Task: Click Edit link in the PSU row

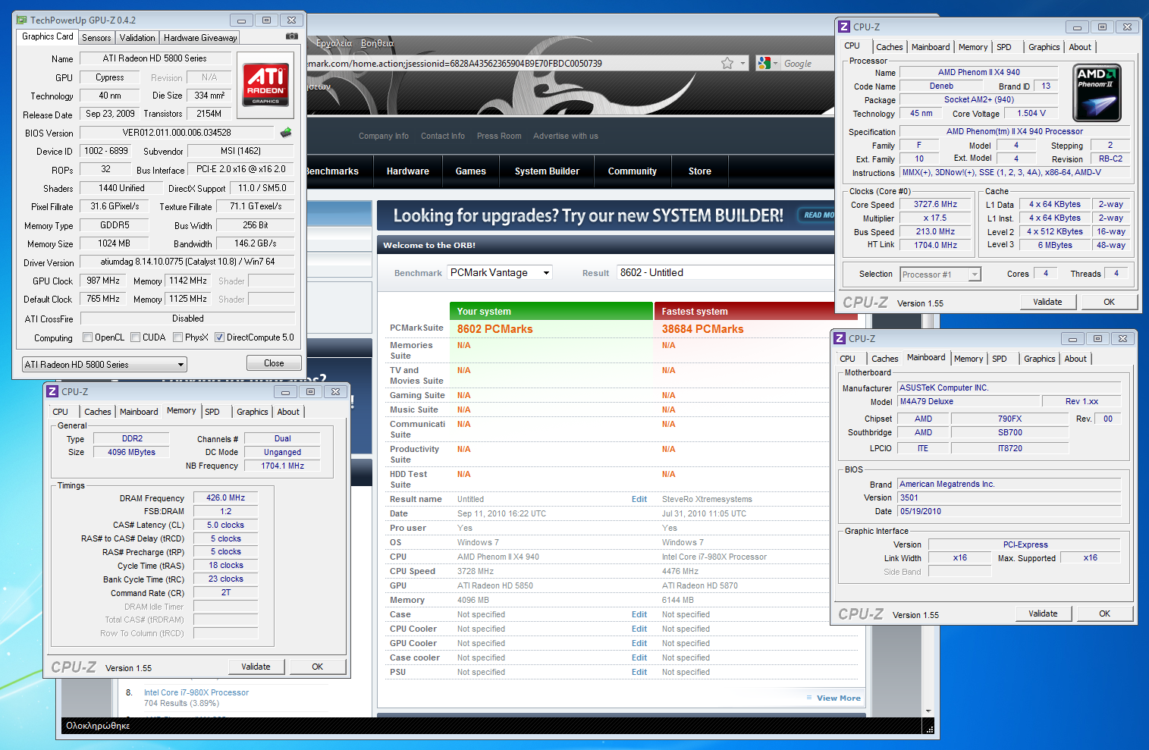Action: pos(639,672)
